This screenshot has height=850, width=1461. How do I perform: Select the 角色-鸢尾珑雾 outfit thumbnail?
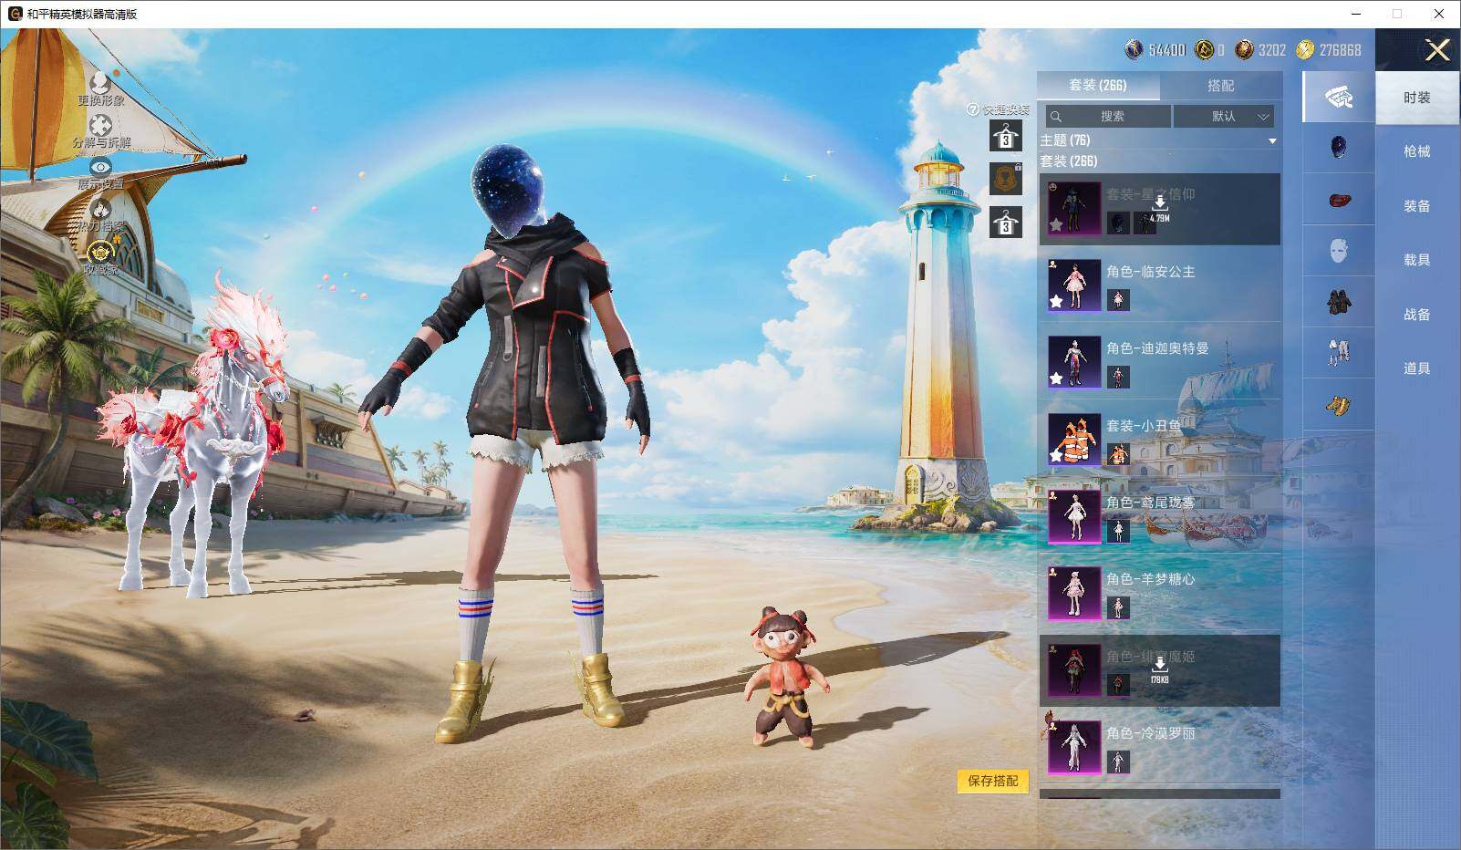coord(1074,516)
